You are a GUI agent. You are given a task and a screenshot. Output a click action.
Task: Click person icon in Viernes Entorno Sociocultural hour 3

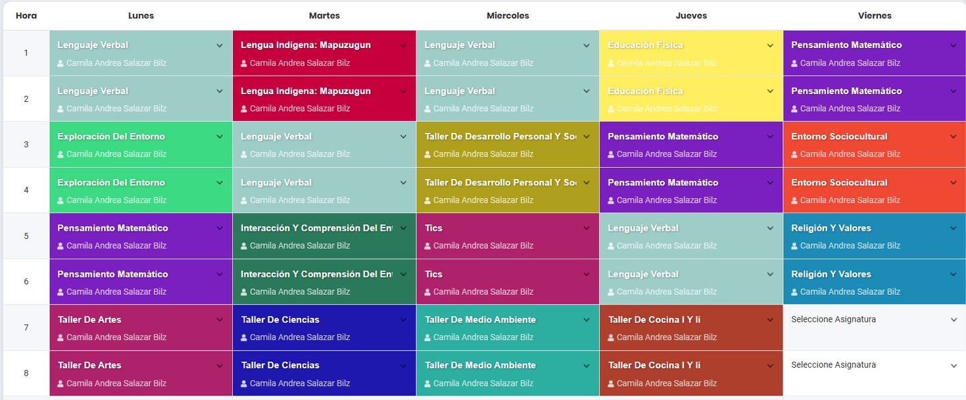point(794,155)
